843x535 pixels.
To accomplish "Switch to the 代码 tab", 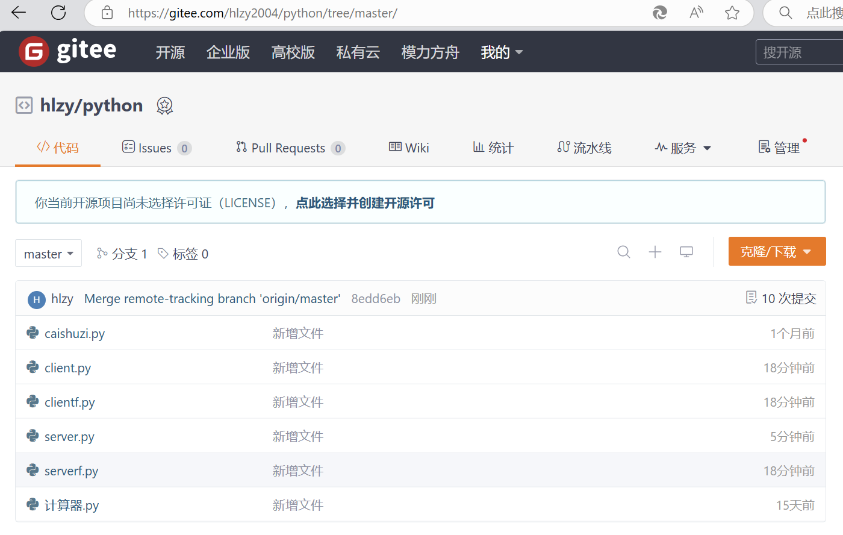I will [x=58, y=148].
